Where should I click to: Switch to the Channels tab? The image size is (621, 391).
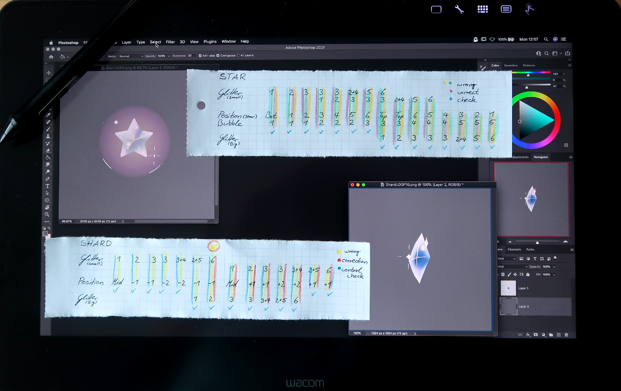(x=514, y=249)
